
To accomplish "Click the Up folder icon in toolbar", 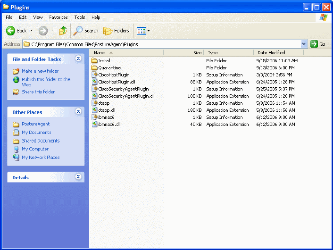I will (63, 31).
